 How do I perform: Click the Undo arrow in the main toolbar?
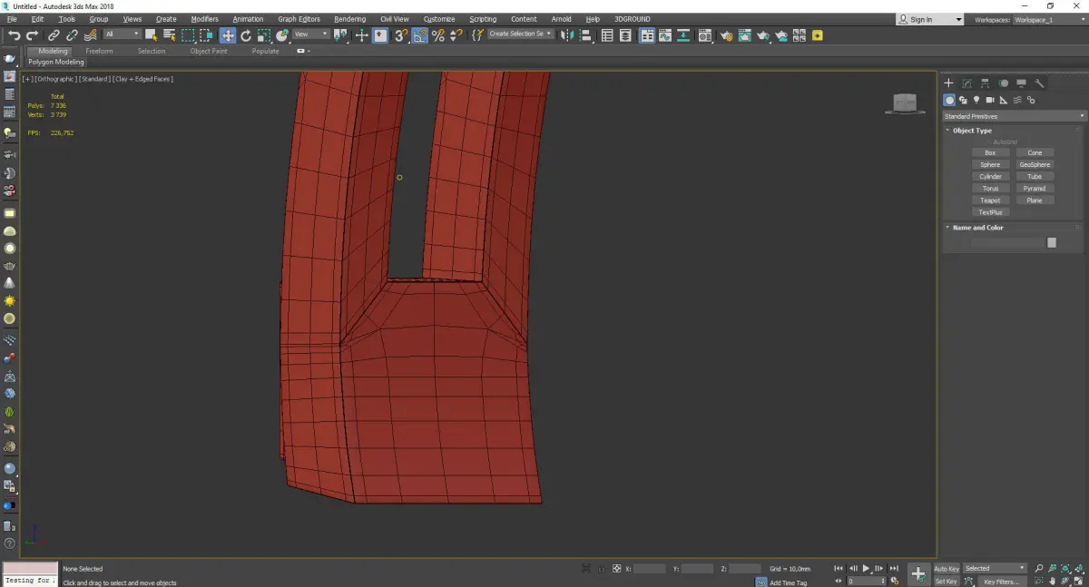point(14,35)
